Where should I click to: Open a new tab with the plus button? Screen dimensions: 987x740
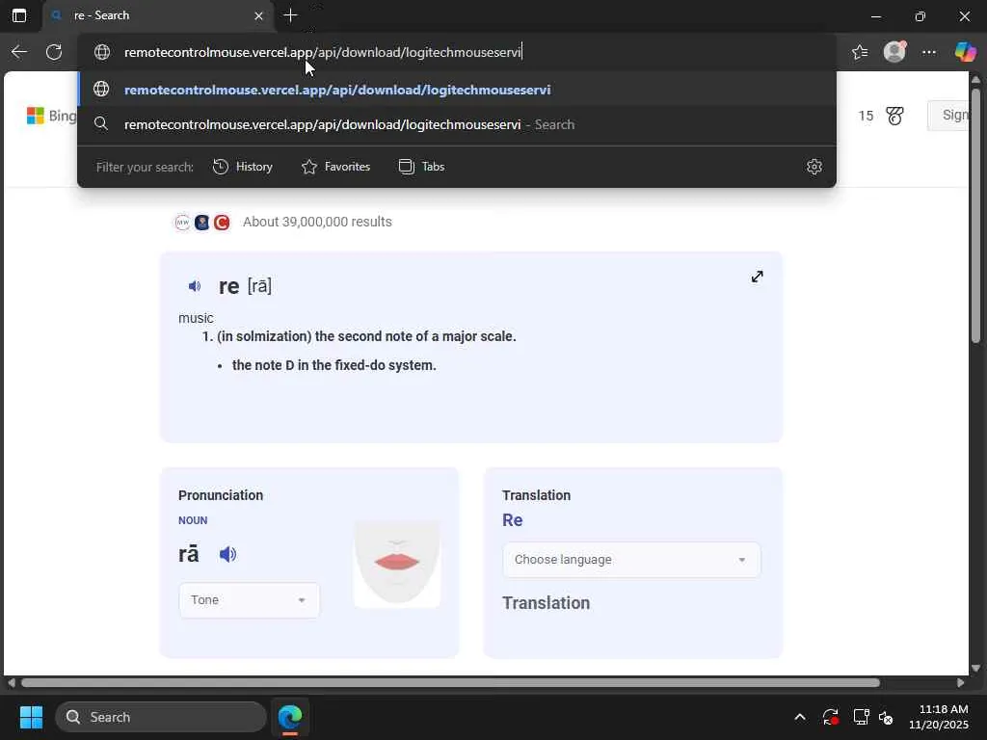pyautogui.click(x=290, y=15)
